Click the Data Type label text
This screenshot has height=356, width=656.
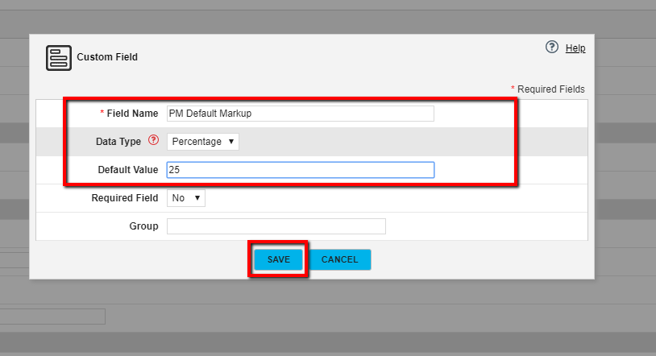118,142
